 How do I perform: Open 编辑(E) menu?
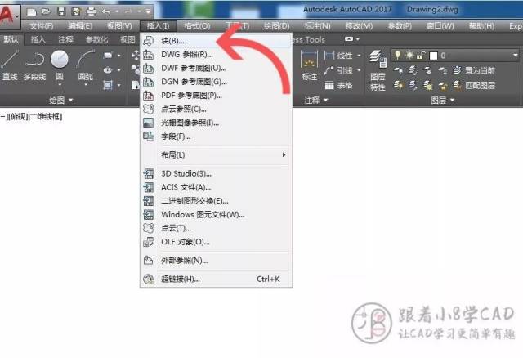[x=80, y=26]
